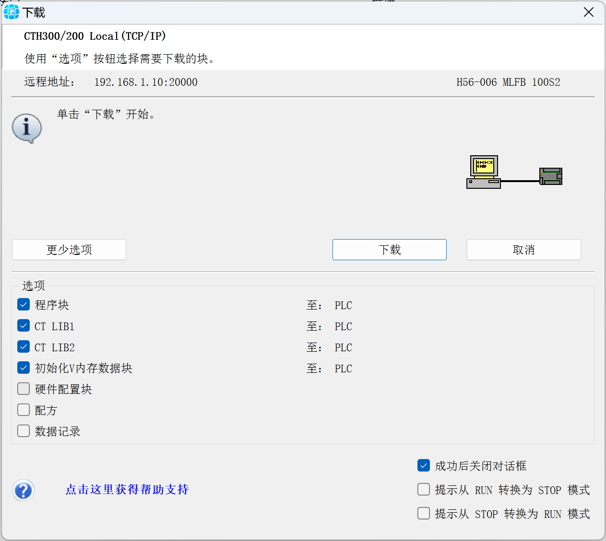Click the 选项 group label
The height and width of the screenshot is (541, 606).
pyautogui.click(x=34, y=286)
